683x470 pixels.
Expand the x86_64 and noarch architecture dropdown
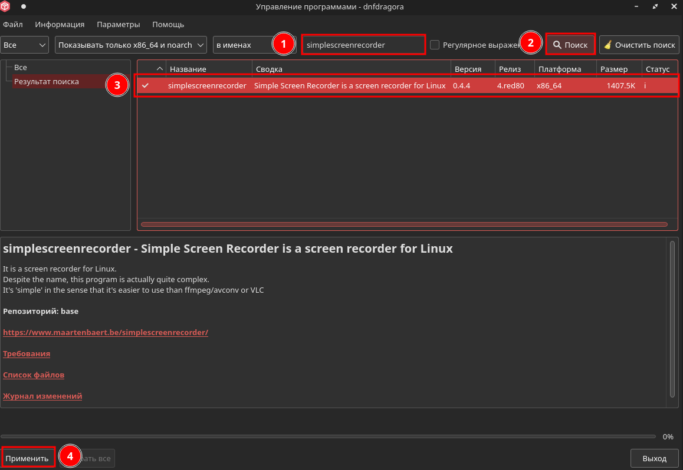131,45
